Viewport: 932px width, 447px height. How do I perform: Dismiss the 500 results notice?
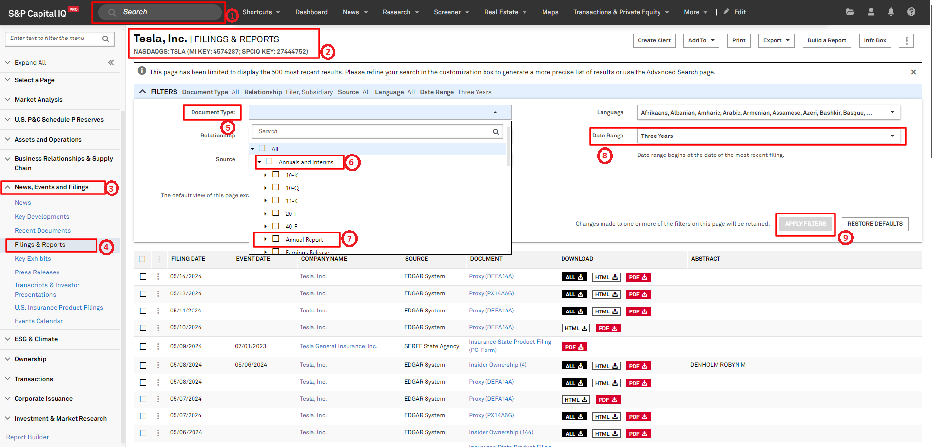[913, 72]
